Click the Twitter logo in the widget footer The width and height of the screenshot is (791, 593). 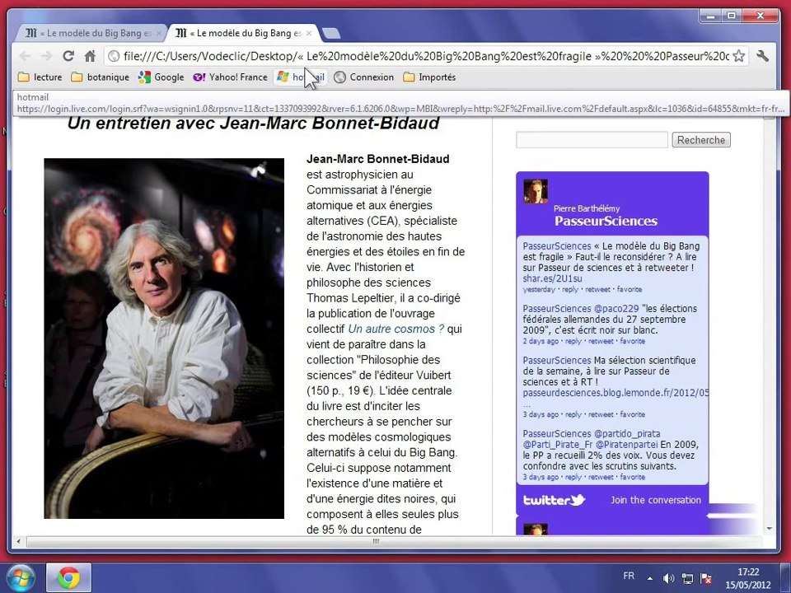[554, 500]
